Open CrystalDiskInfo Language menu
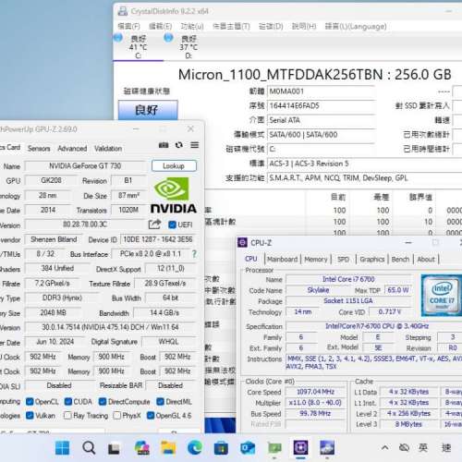Screen dimensions: 462x462 [356, 26]
